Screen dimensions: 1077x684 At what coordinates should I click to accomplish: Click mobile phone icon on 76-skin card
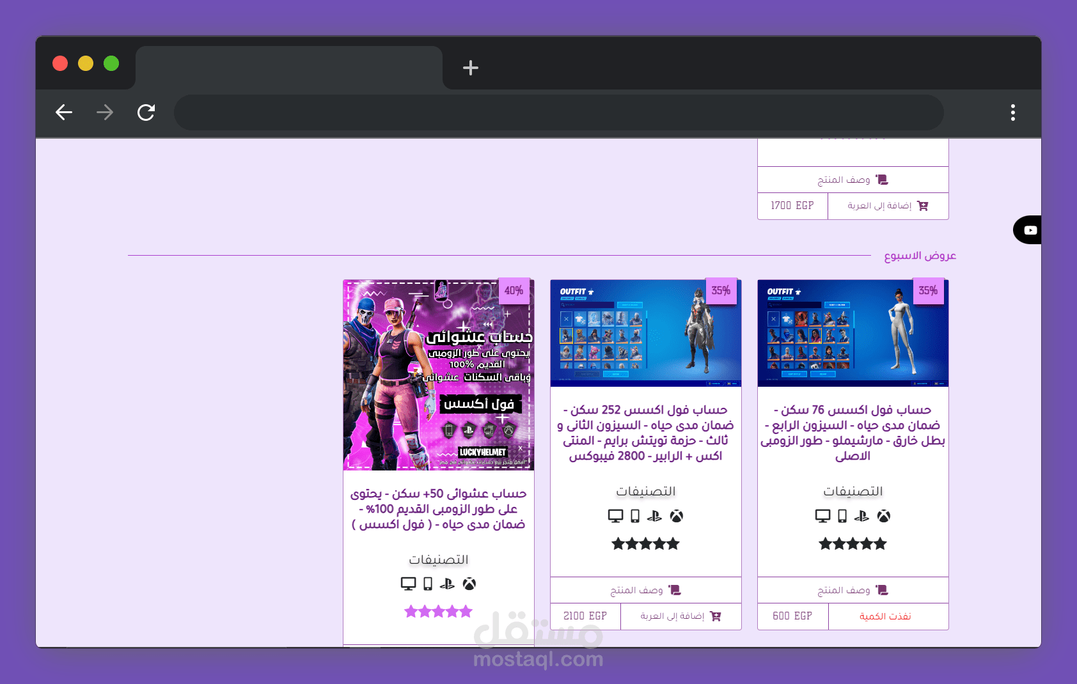point(842,516)
